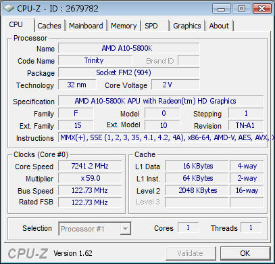The image size is (275, 264).
Task: Click the Technology value 32 nm
Action: pos(77,85)
